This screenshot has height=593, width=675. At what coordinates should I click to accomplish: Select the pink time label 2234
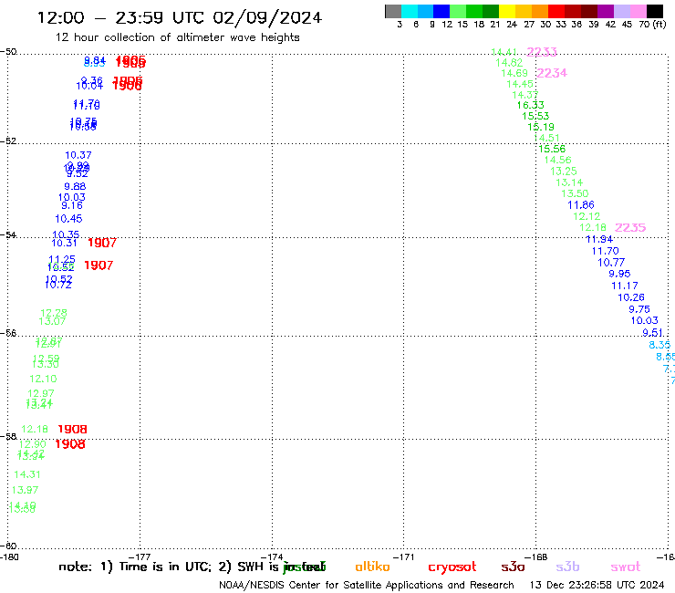(x=552, y=73)
